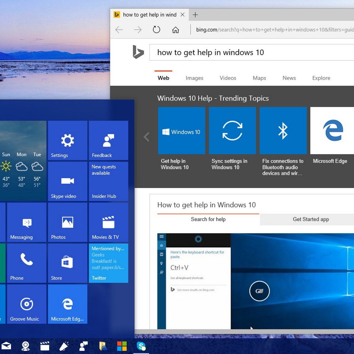Click 'Microsoft Edge' caption link

(330, 161)
